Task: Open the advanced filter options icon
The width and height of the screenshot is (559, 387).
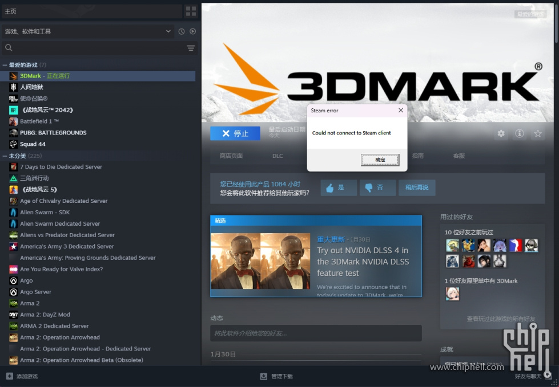Action: (x=191, y=48)
